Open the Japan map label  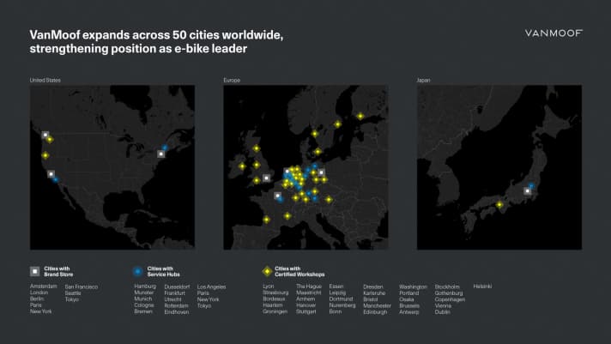pyautogui.click(x=425, y=80)
